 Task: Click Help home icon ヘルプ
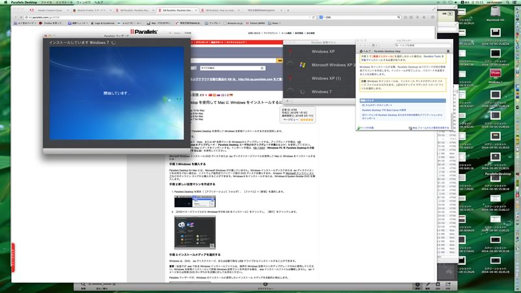tap(365, 51)
